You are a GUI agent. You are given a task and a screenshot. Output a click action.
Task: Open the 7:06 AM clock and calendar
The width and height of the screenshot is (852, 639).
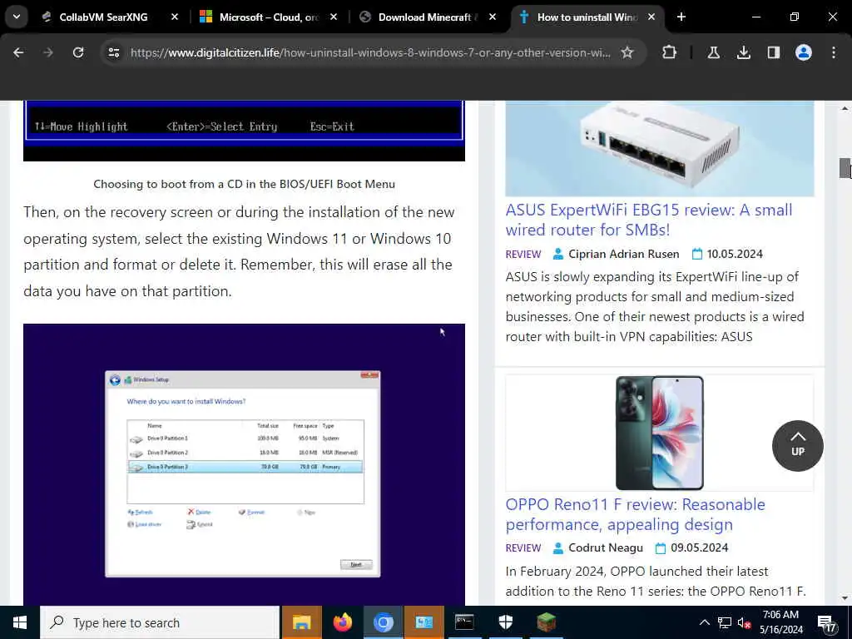click(x=780, y=622)
